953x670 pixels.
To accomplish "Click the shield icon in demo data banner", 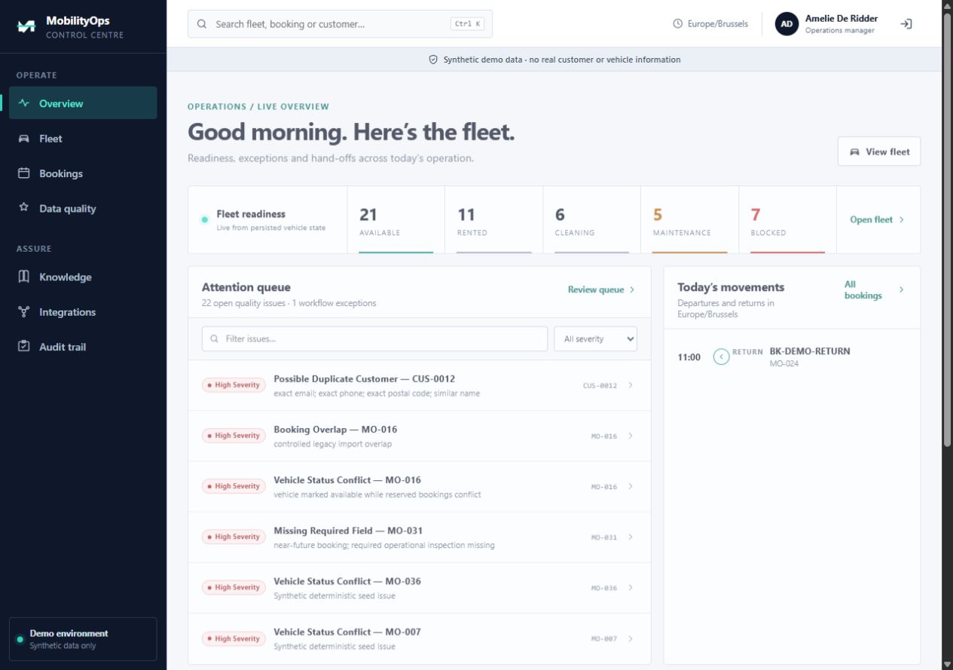I will point(433,60).
